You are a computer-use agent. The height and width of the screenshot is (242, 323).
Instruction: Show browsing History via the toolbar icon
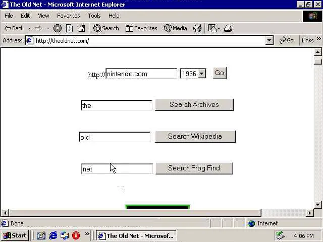click(x=197, y=28)
